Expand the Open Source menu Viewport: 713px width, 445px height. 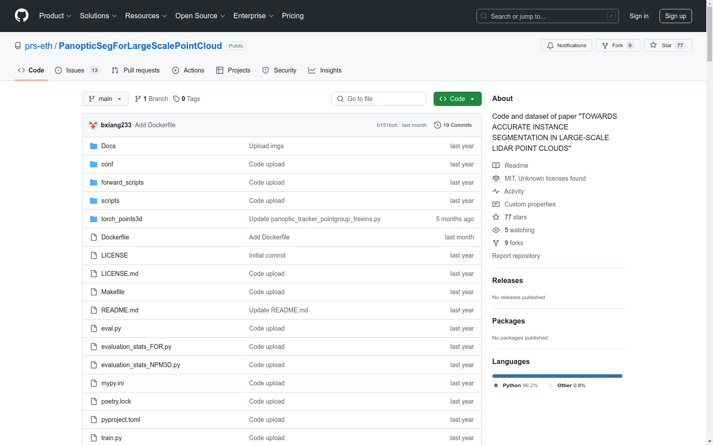coord(201,16)
